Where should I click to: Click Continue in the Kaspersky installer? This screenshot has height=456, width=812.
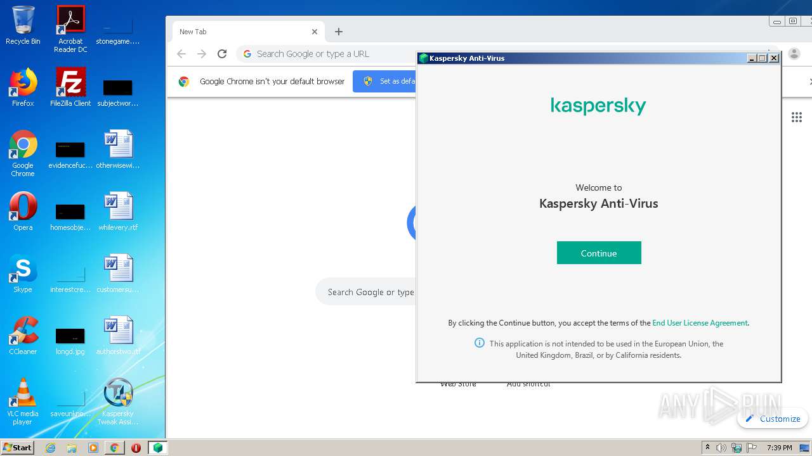coord(599,253)
